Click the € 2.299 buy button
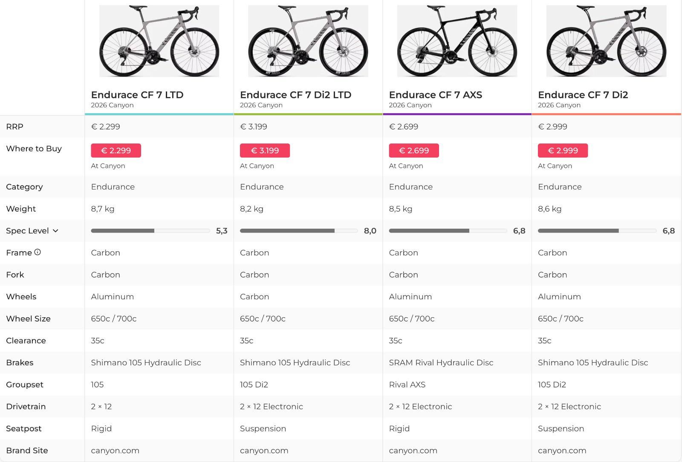Screen dimensions: 682x462 tap(116, 151)
